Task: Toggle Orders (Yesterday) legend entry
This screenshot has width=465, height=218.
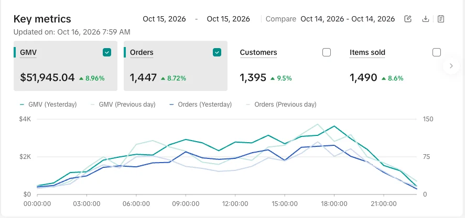Action: coord(200,105)
